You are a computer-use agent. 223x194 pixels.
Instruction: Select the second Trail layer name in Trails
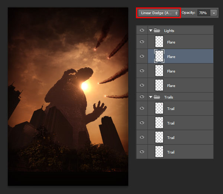pyautogui.click(x=171, y=123)
